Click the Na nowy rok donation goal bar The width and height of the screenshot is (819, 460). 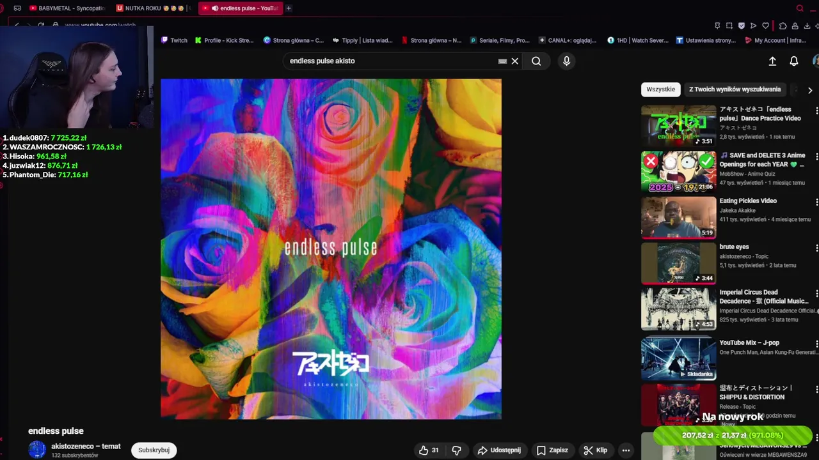click(x=732, y=436)
